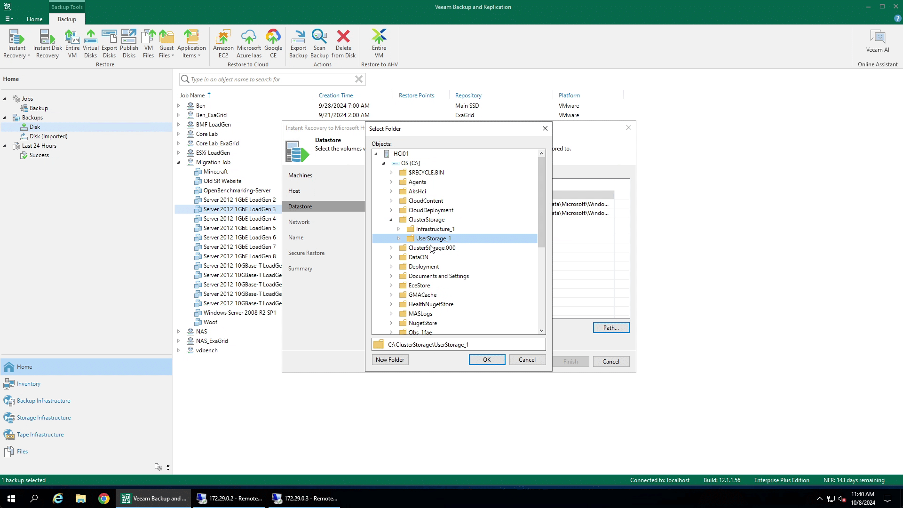The image size is (903, 508).
Task: Collapse the Migration Job backup
Action: 179,162
